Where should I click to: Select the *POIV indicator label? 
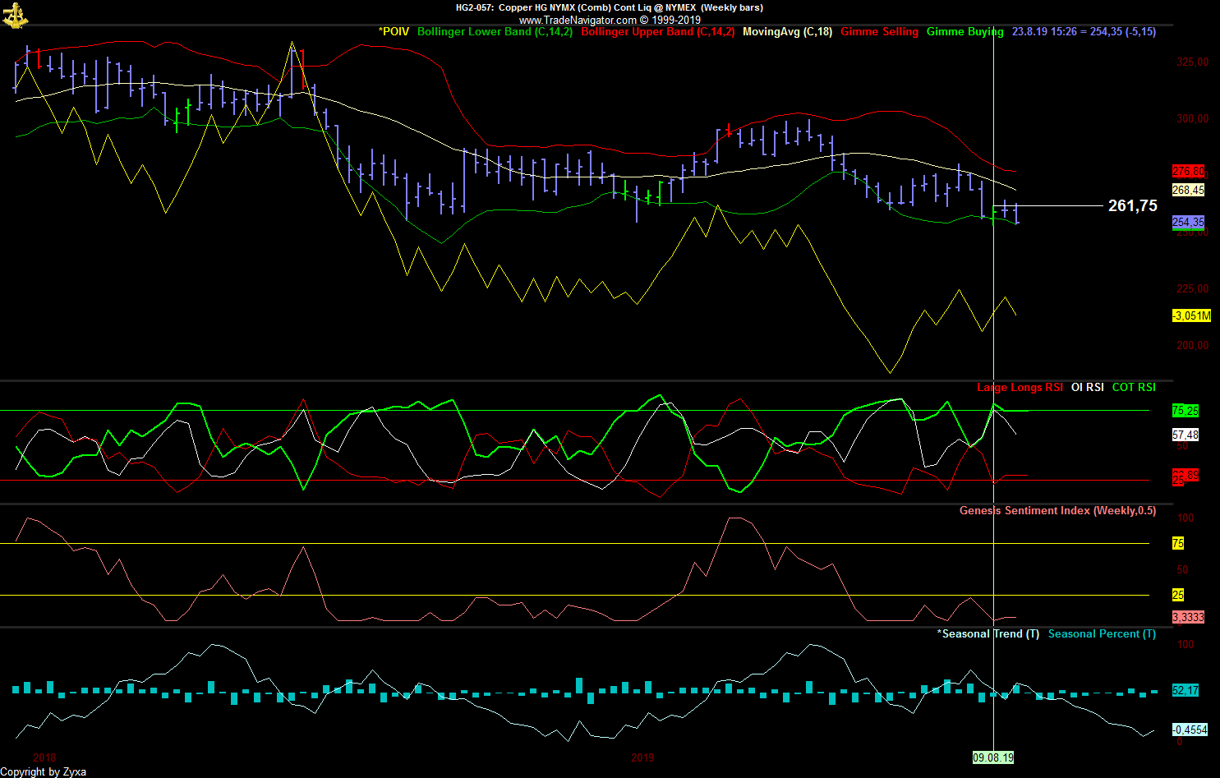click(394, 32)
